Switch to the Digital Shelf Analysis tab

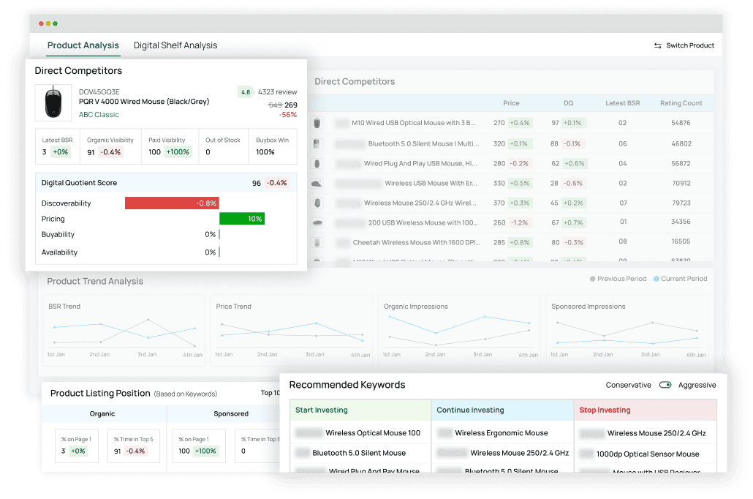click(x=175, y=45)
